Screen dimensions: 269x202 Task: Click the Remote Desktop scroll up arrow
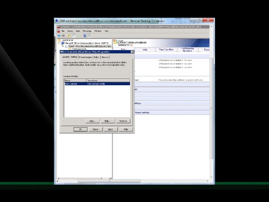(211, 27)
